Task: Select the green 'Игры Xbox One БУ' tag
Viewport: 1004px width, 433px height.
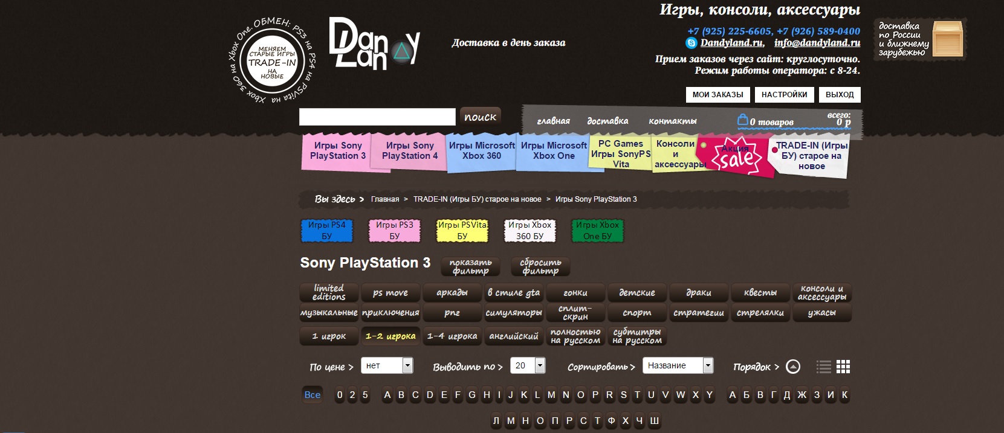Action: pos(598,231)
